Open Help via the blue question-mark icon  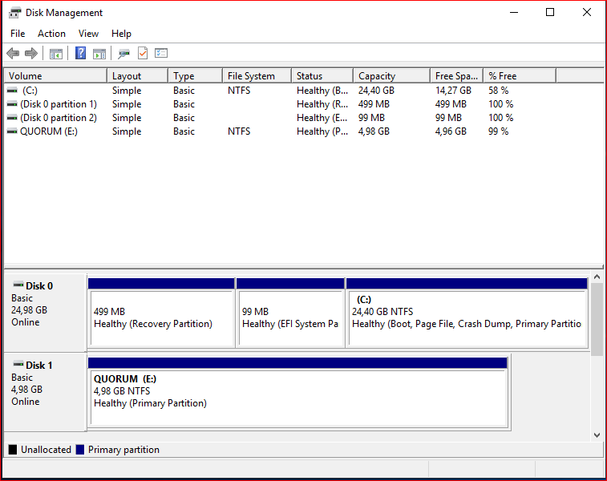(80, 53)
